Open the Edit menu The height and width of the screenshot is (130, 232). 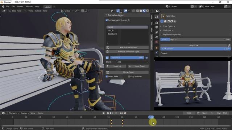(x=13, y=6)
